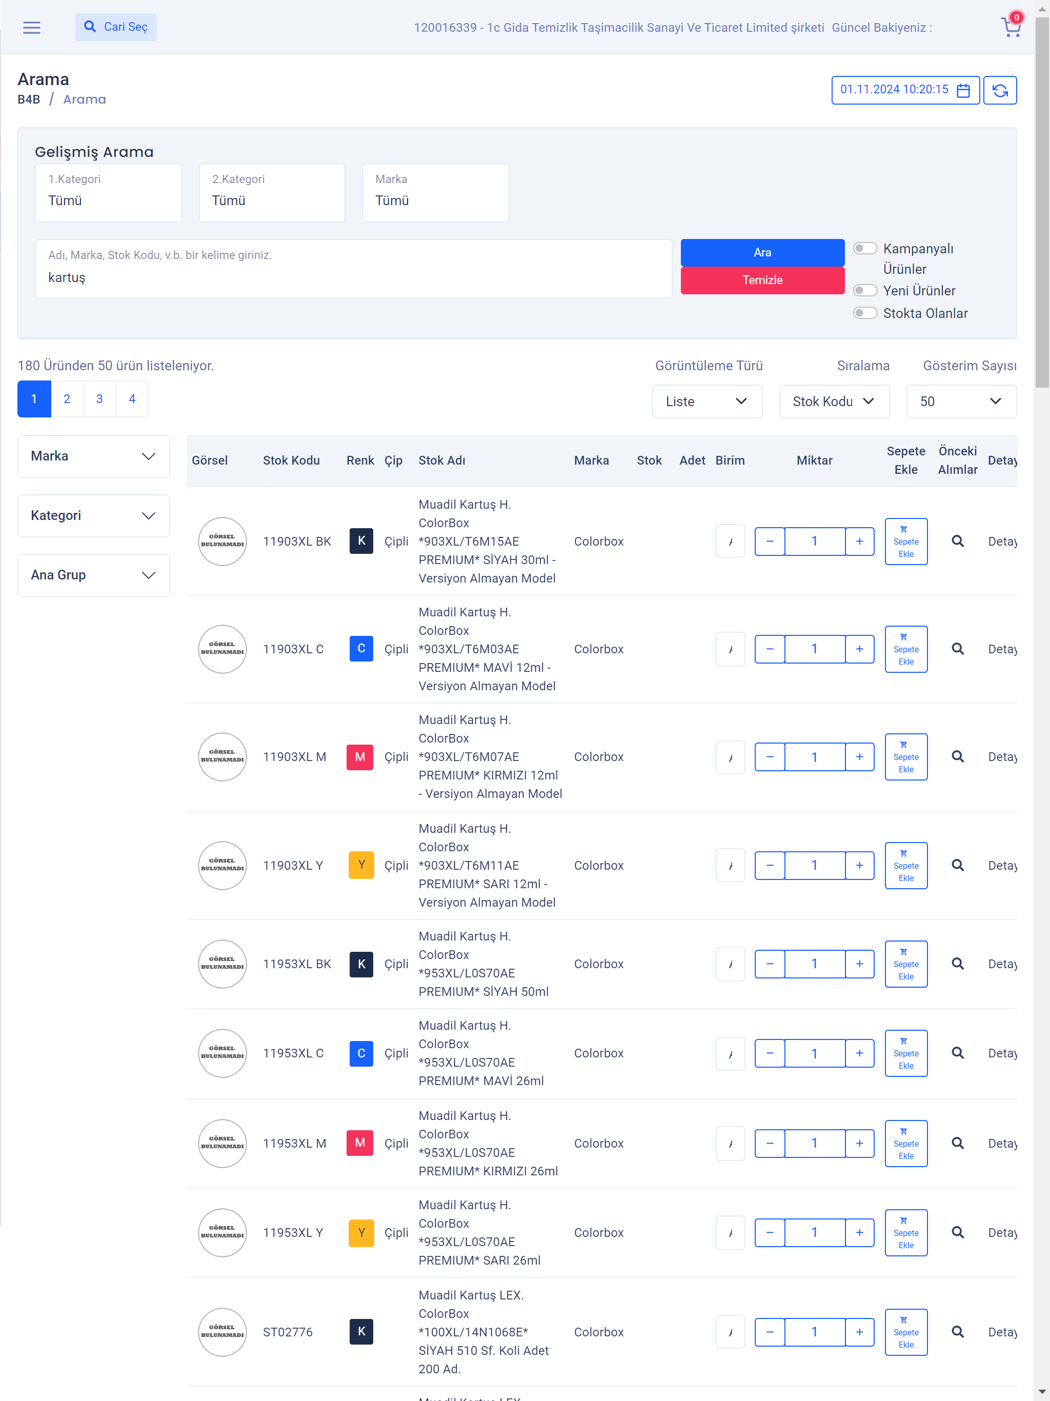Screen dimensions: 1050x1401
Task: Open previous purchases for 11953XL Y
Action: (958, 1232)
